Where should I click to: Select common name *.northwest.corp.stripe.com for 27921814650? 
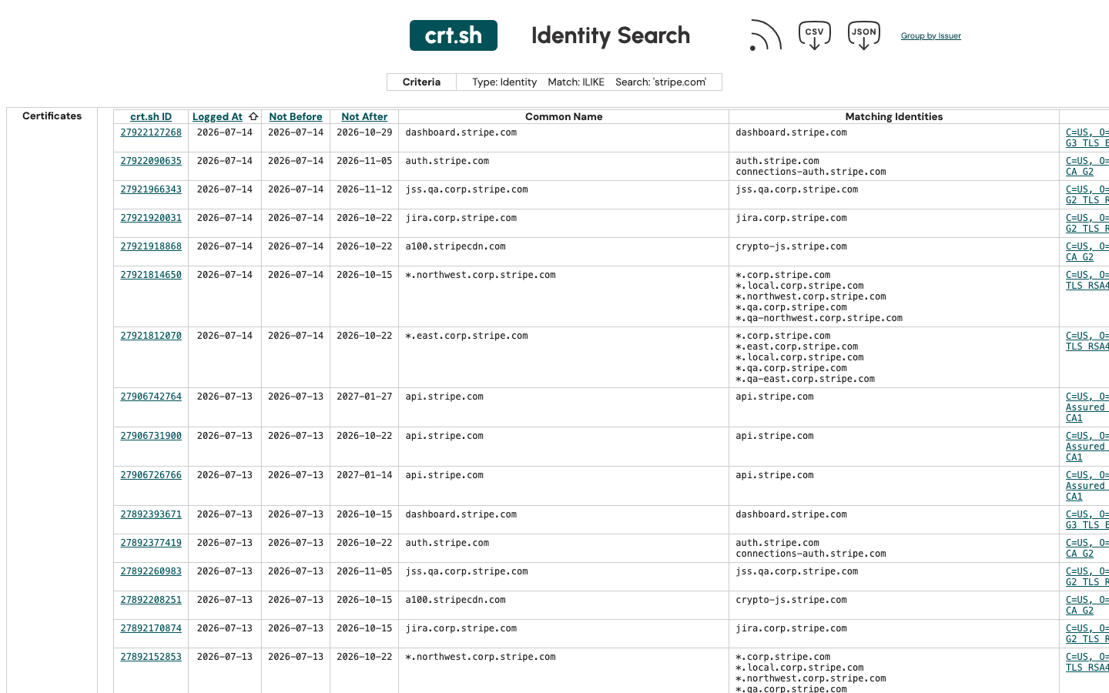481,275
